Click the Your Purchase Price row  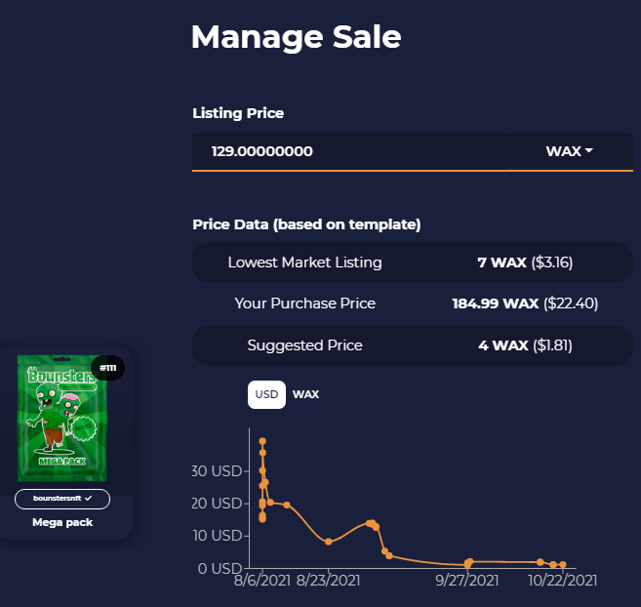413,303
